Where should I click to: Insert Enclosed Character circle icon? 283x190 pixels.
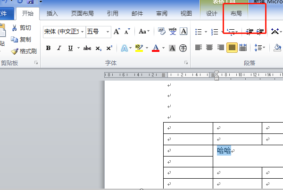pyautogui.click(x=183, y=48)
